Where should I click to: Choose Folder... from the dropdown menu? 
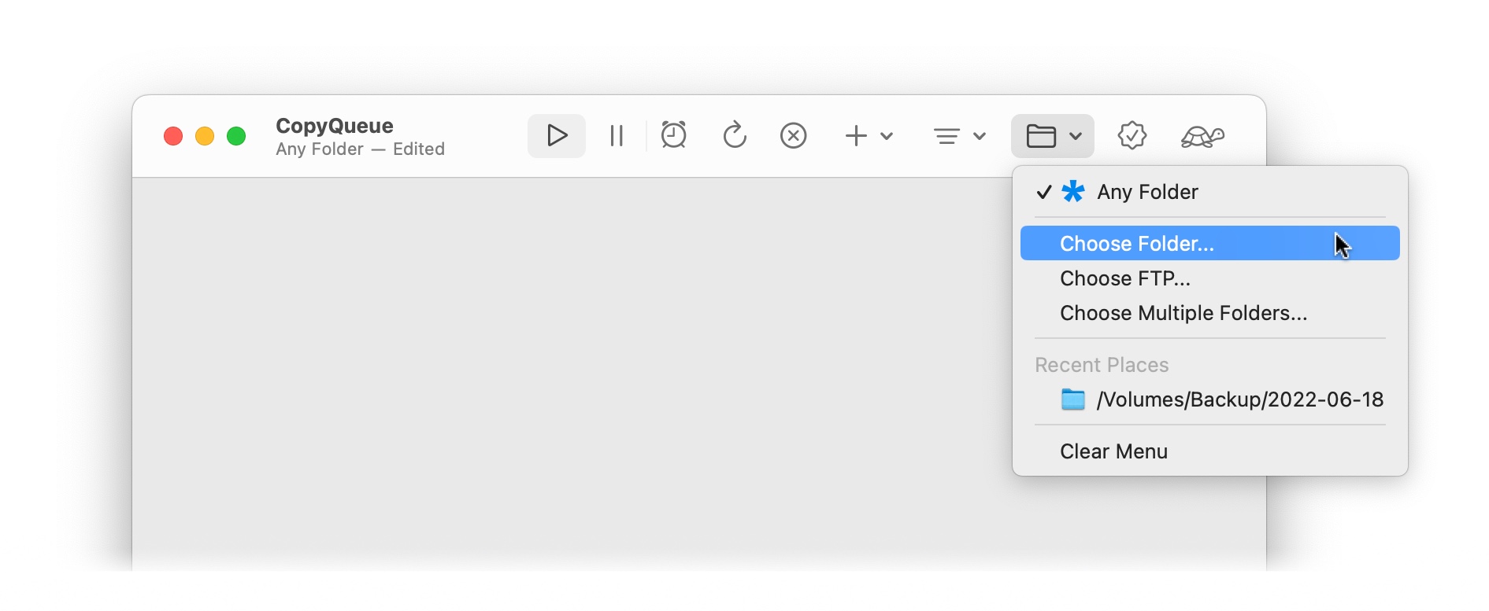pos(1136,244)
